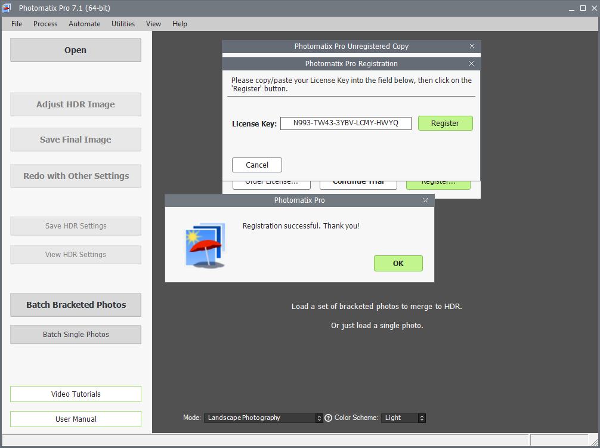Click View HDR Settings button
This screenshot has height=448, width=600.
(x=75, y=255)
